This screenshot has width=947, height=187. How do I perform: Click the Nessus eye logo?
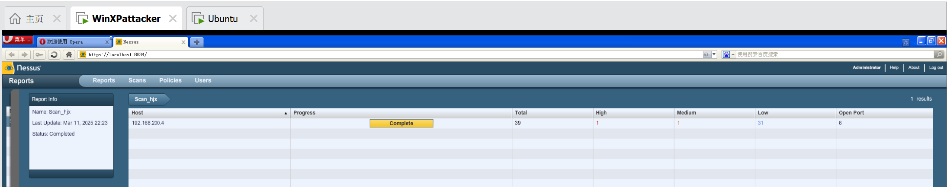[x=9, y=68]
